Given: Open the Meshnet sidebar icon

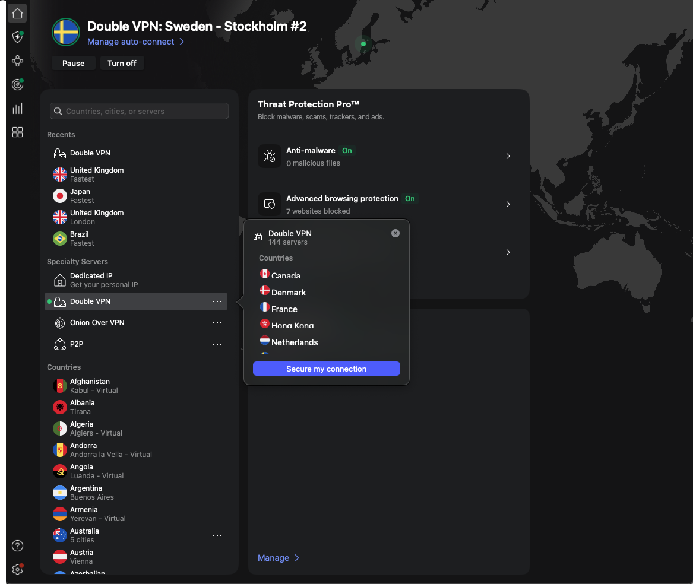Looking at the screenshot, I should coord(17,61).
